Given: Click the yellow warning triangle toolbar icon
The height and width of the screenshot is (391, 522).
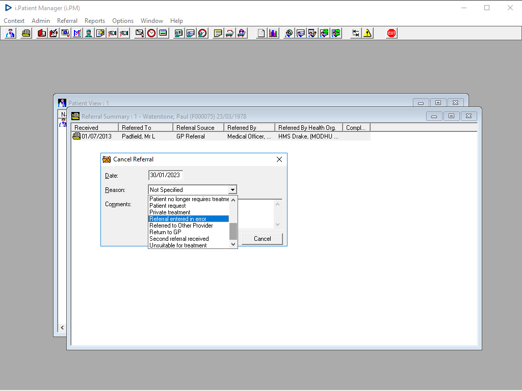Looking at the screenshot, I should coord(367,33).
